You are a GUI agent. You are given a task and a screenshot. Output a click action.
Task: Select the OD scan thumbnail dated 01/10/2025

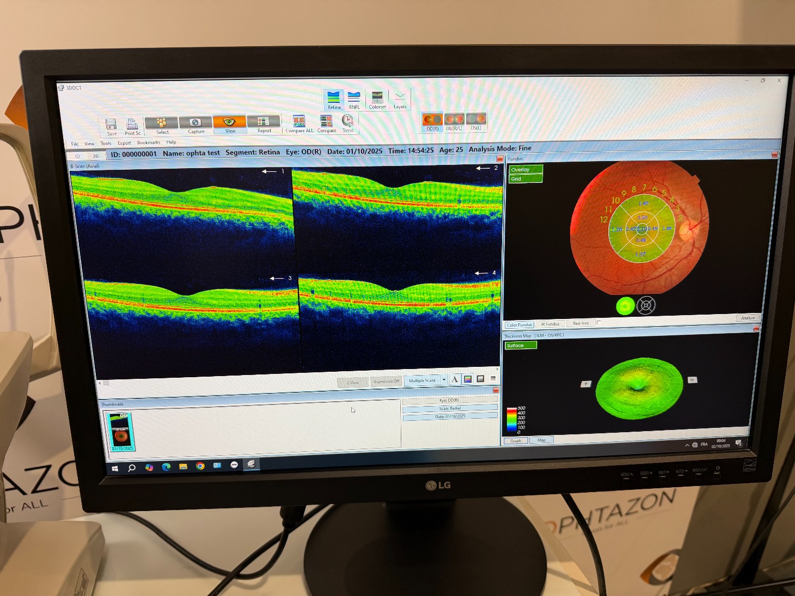(120, 432)
